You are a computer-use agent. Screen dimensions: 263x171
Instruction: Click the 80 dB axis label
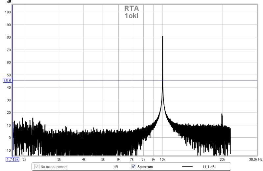coord(9,37)
